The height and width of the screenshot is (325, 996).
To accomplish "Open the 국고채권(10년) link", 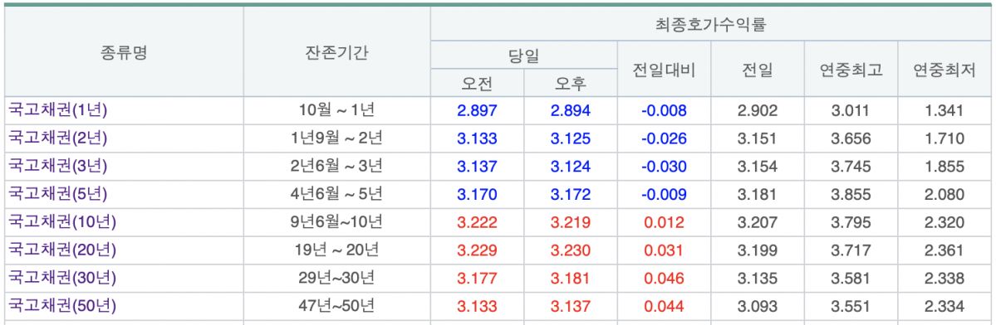I will (x=61, y=221).
